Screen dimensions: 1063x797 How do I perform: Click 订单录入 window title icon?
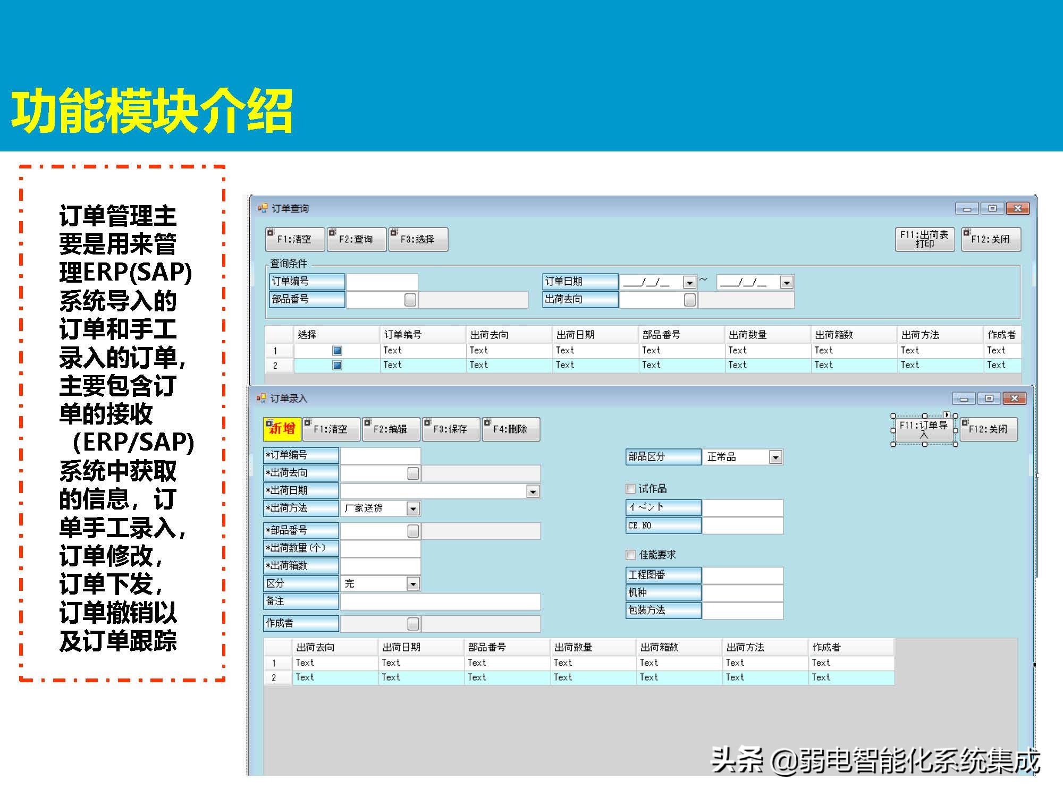261,398
